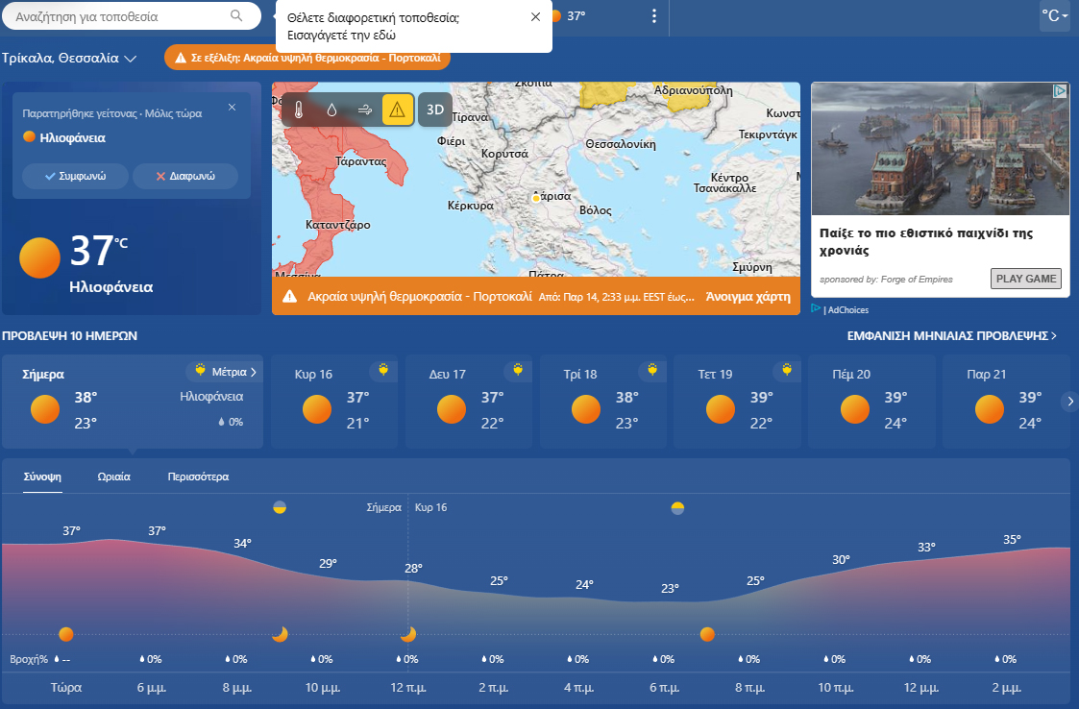Dismiss the location suggestion tooltip
Image resolution: width=1079 pixels, height=709 pixels.
(x=535, y=17)
